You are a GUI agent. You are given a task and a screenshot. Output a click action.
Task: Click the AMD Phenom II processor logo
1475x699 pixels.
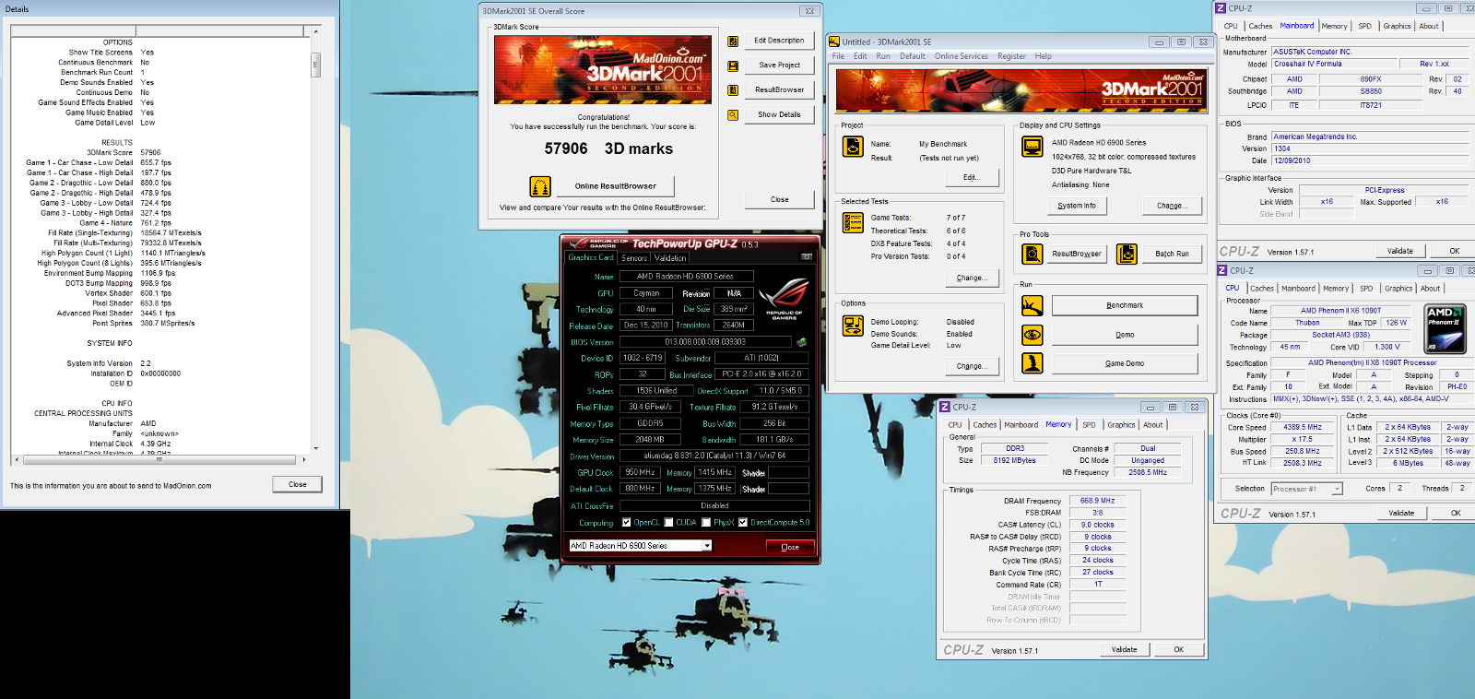1445,329
